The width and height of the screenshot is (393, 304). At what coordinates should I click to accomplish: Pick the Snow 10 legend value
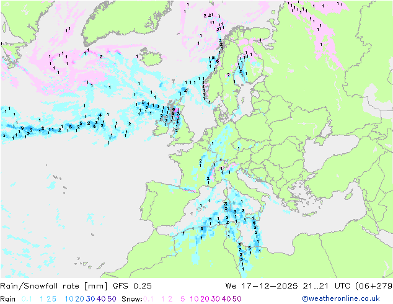point(194,299)
